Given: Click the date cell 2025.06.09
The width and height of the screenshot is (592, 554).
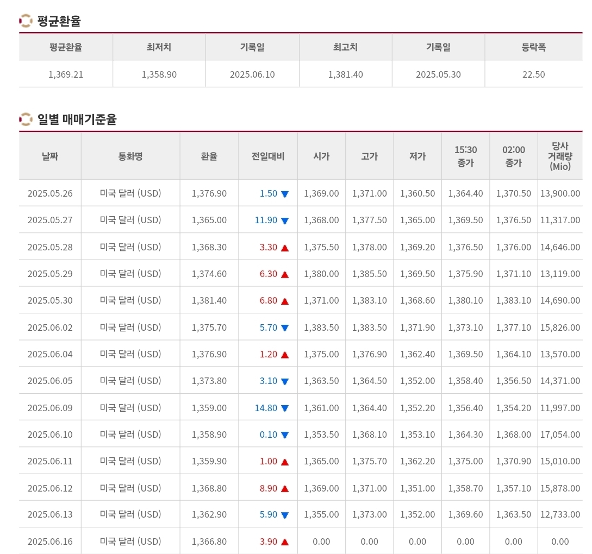Looking at the screenshot, I should 50,408.
